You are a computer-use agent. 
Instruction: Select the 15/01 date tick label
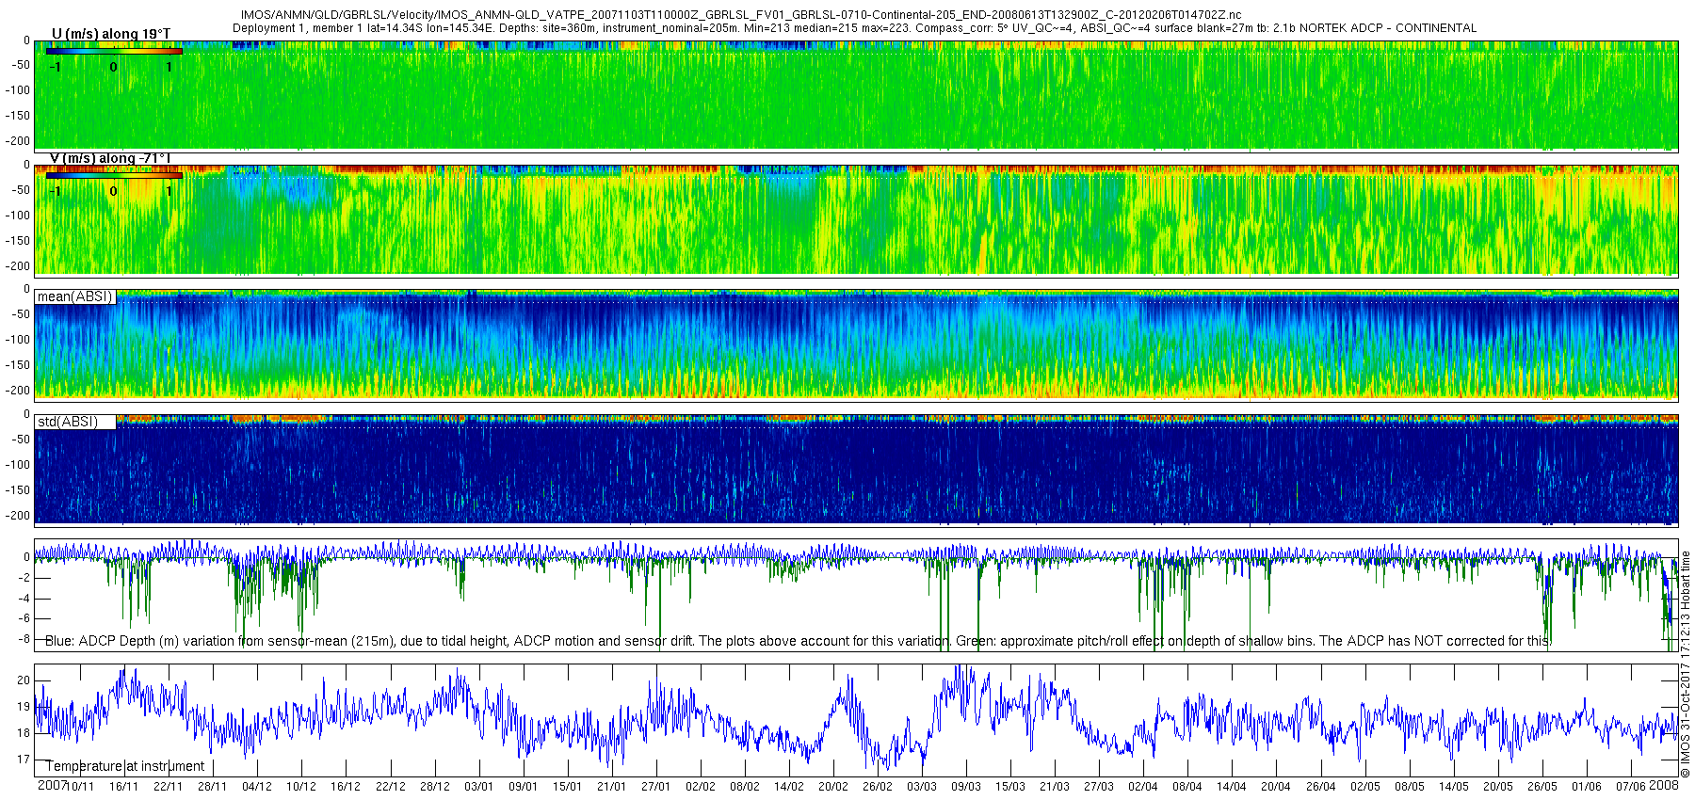click(568, 787)
